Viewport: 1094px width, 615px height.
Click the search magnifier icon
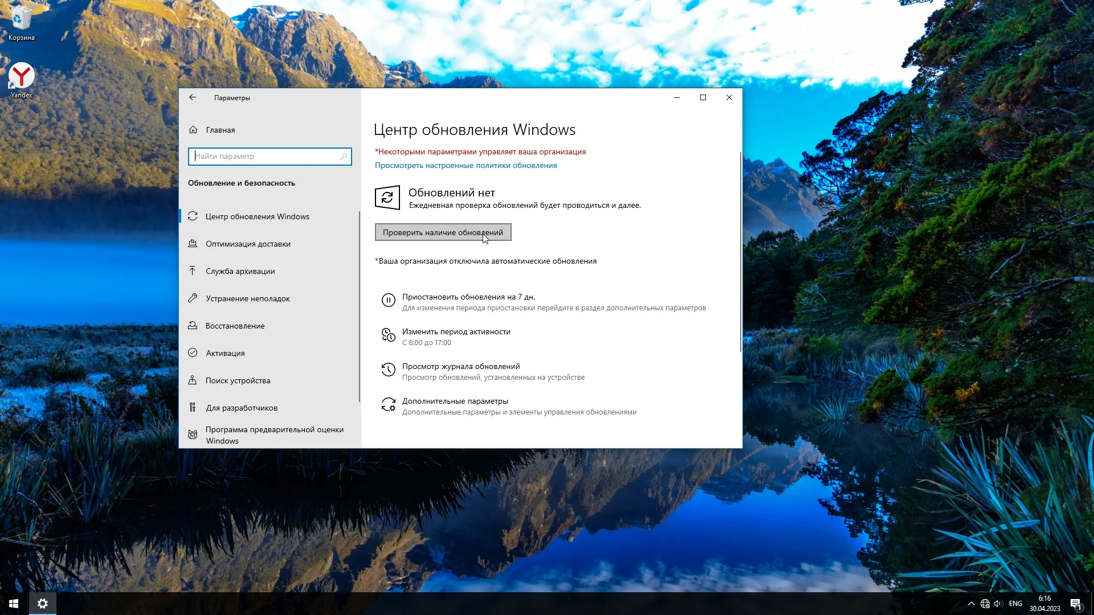(x=344, y=157)
